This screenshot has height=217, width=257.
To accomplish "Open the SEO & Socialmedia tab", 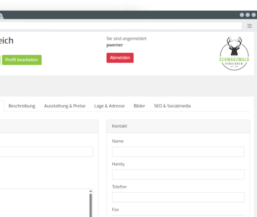I will 173,106.
